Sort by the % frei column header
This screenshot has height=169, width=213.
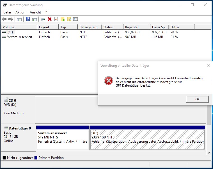click(182, 27)
